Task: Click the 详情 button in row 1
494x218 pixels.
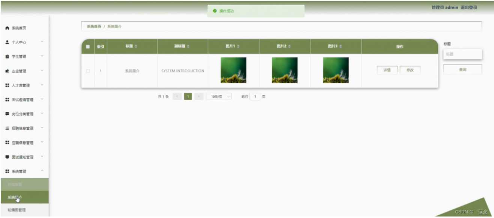Action: click(x=387, y=70)
